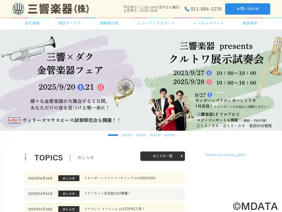Click the 平日受付 11:00-19:00 hours text
Image resolution: width=282 pixels, height=212 pixels.
[x=152, y=7]
